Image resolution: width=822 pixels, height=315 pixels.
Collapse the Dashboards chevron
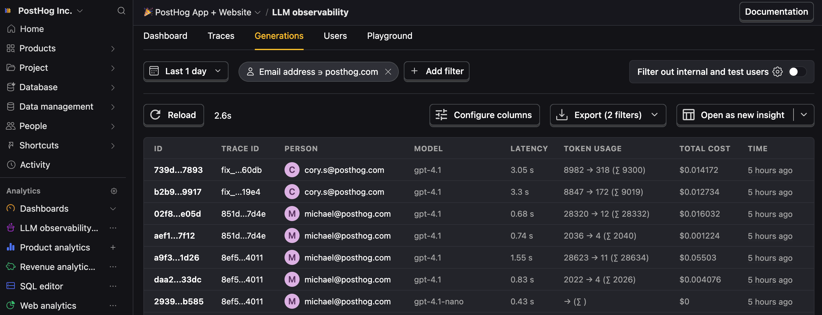113,209
